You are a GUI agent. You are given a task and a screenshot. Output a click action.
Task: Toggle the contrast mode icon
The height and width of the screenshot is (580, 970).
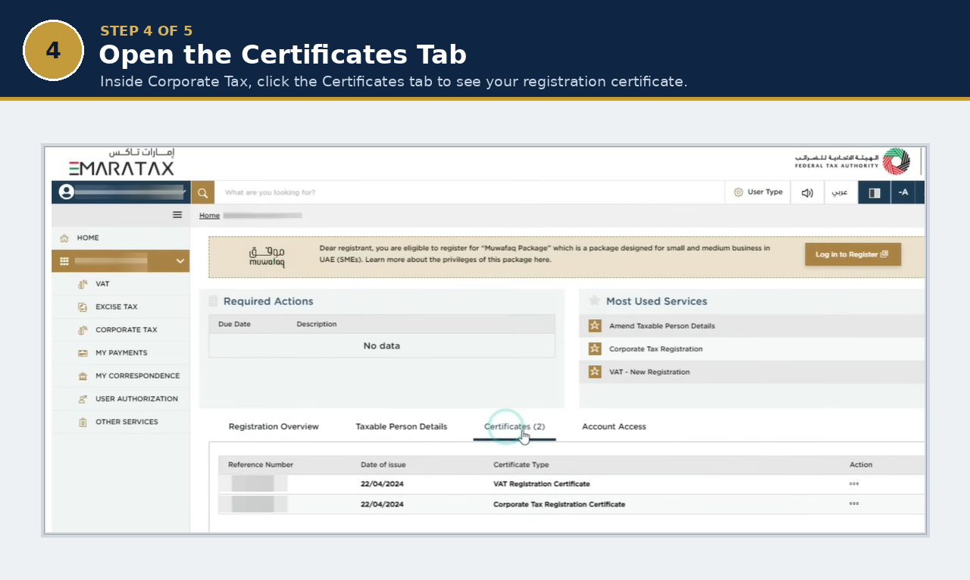(x=875, y=192)
